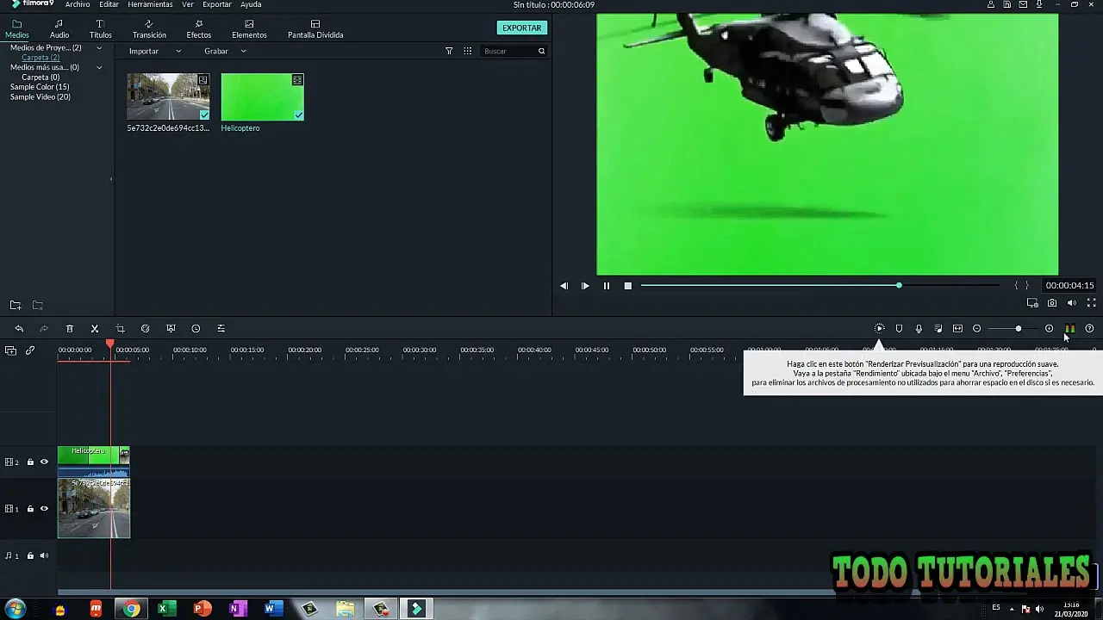Viewport: 1103px width, 620px height.
Task: Open preview quality and display settings
Action: (x=1032, y=303)
